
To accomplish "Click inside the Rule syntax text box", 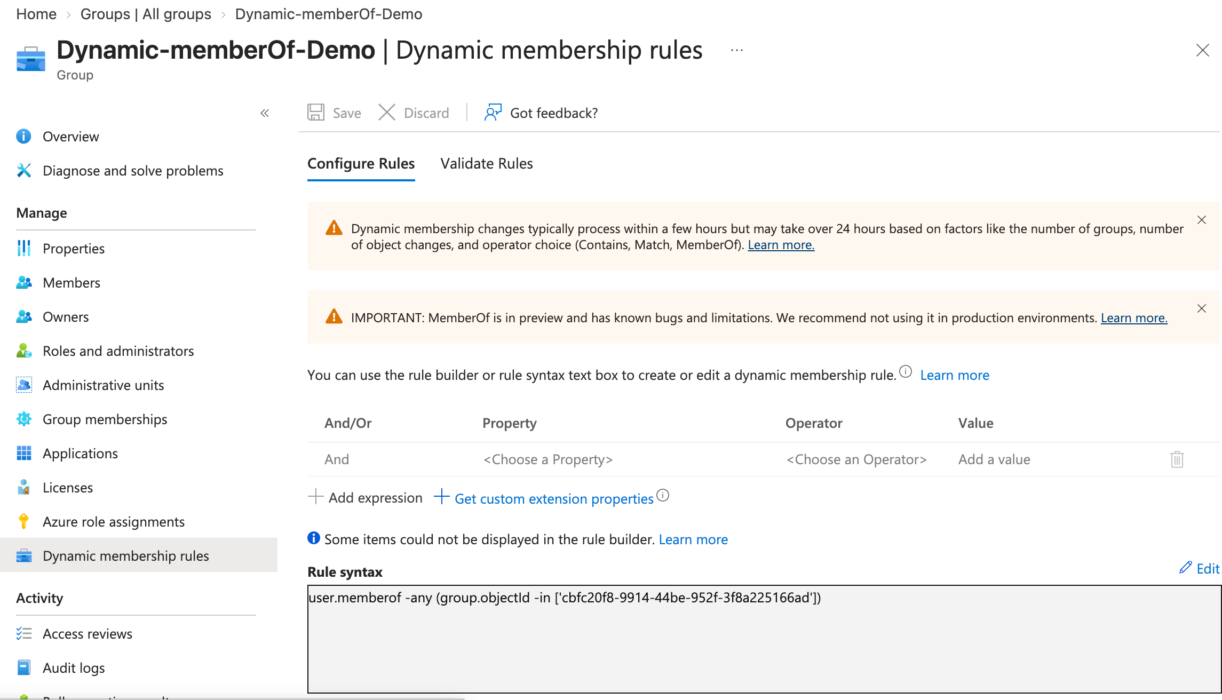I will pos(764,639).
